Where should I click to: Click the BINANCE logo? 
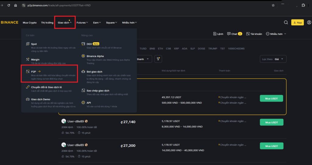click(9, 22)
